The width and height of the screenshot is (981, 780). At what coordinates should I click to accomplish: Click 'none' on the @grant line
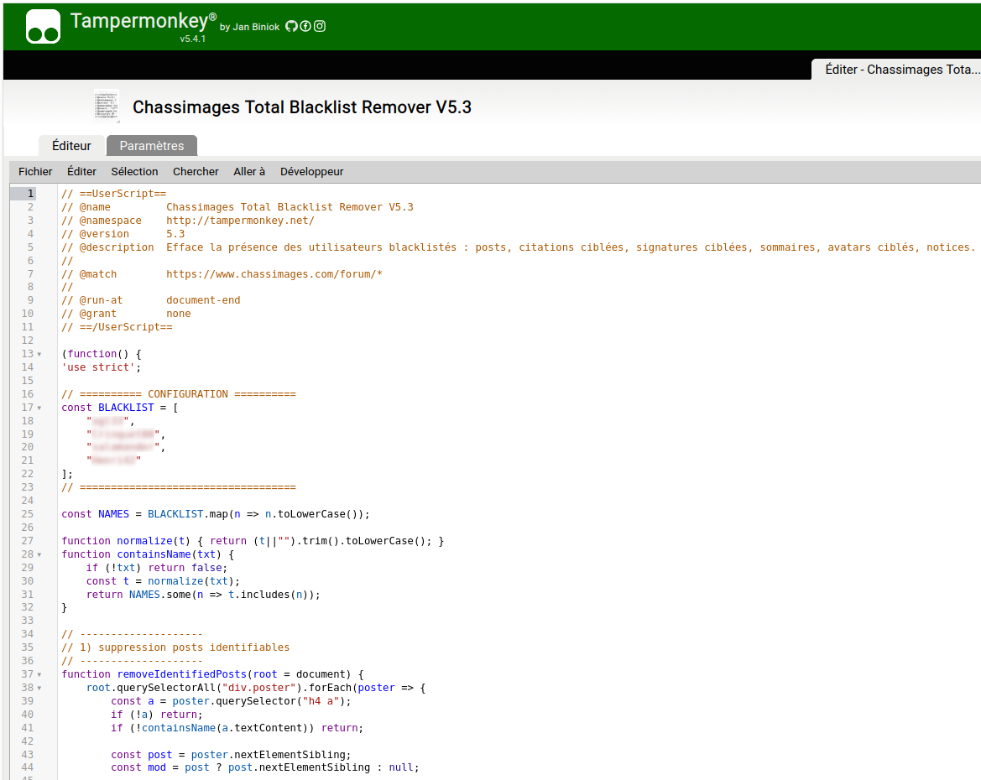pos(178,314)
